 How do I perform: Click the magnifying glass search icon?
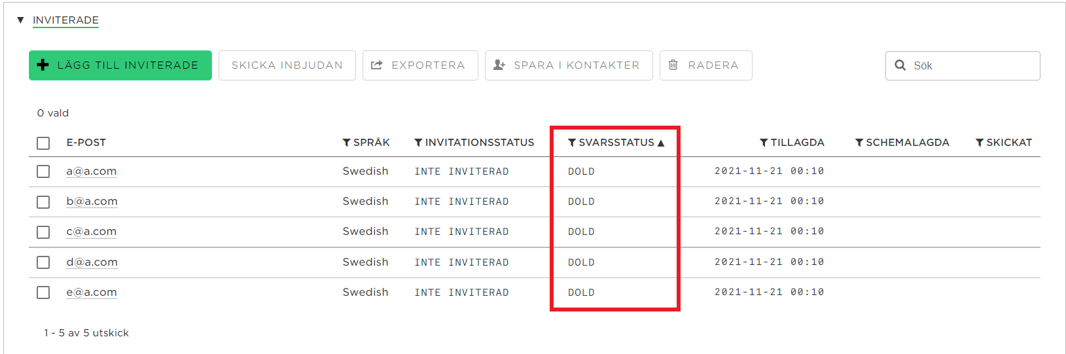[x=900, y=65]
